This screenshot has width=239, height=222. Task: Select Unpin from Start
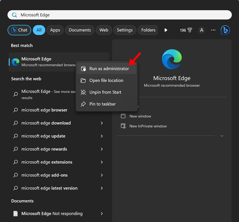click(105, 92)
